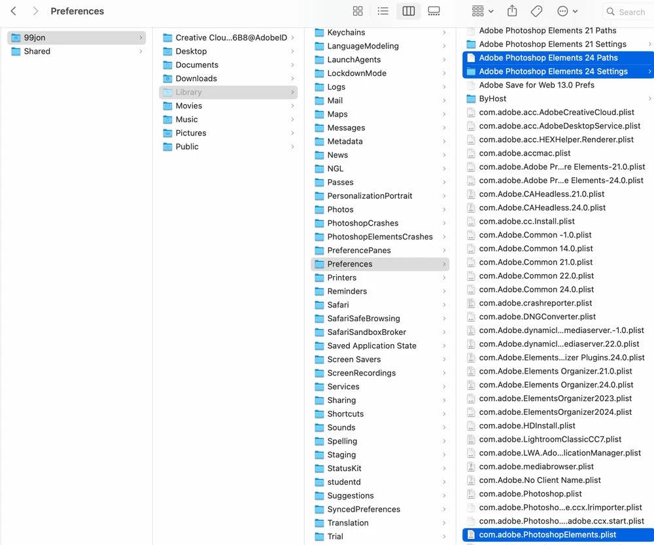Select com.adobe.LightroomClassicCC7.plist file
The width and height of the screenshot is (654, 545).
[x=558, y=440]
